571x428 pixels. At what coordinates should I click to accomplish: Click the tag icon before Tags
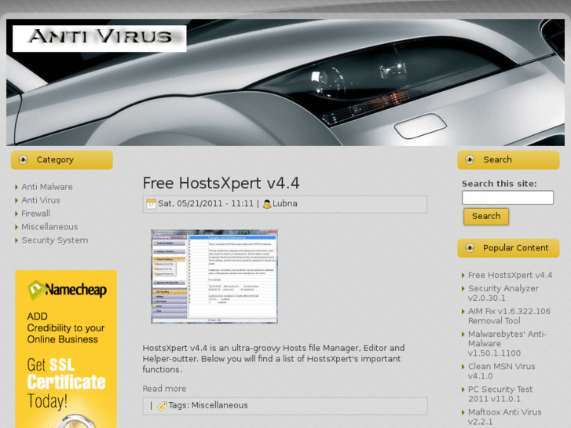coord(162,406)
